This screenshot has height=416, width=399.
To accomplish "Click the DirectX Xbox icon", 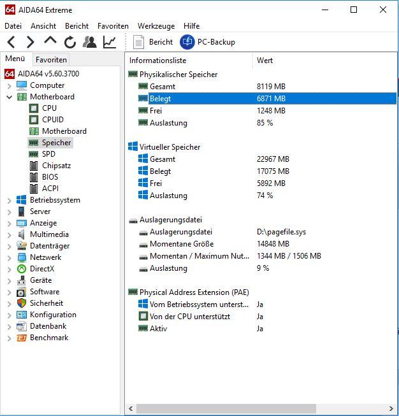I will 22,269.
